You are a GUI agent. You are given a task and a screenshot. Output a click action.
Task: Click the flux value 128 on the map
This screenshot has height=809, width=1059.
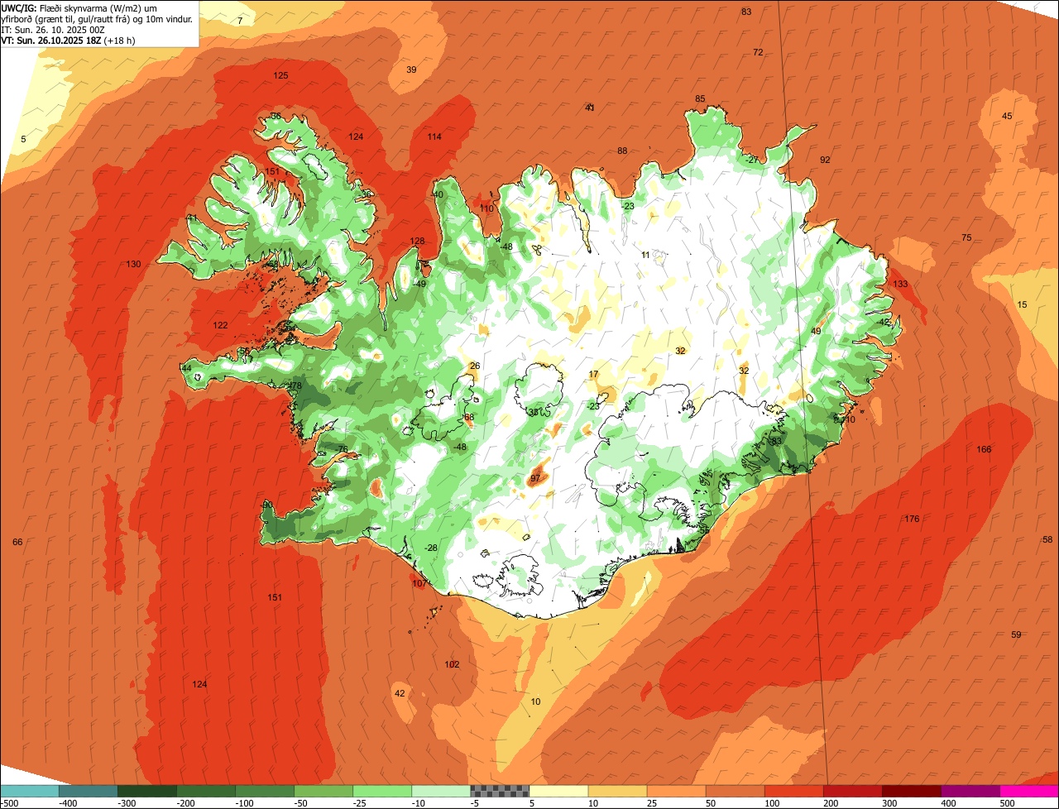click(417, 241)
